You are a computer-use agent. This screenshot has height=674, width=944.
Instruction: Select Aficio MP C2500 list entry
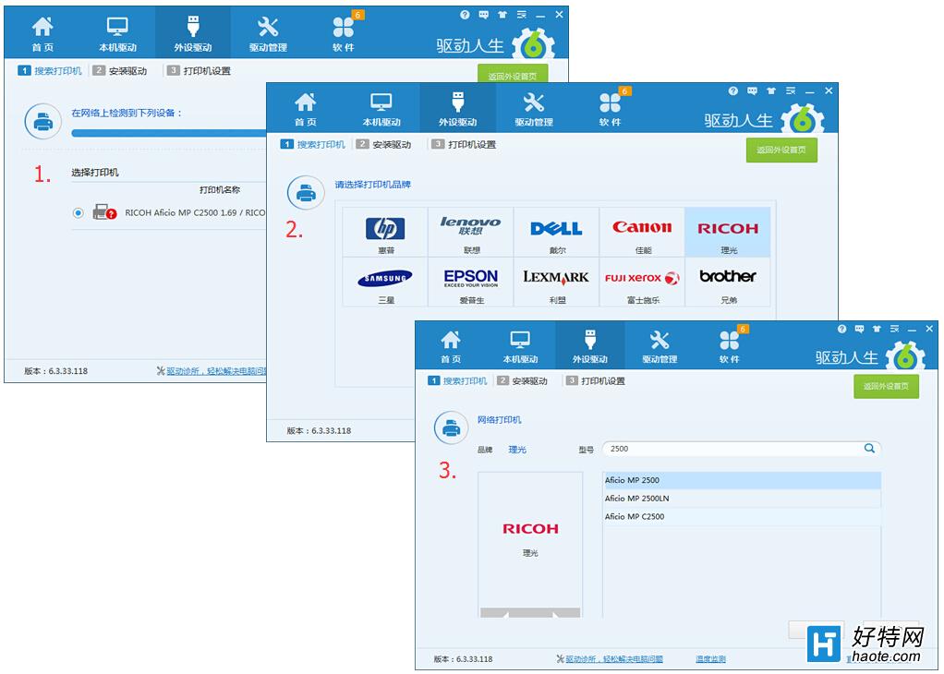742,516
